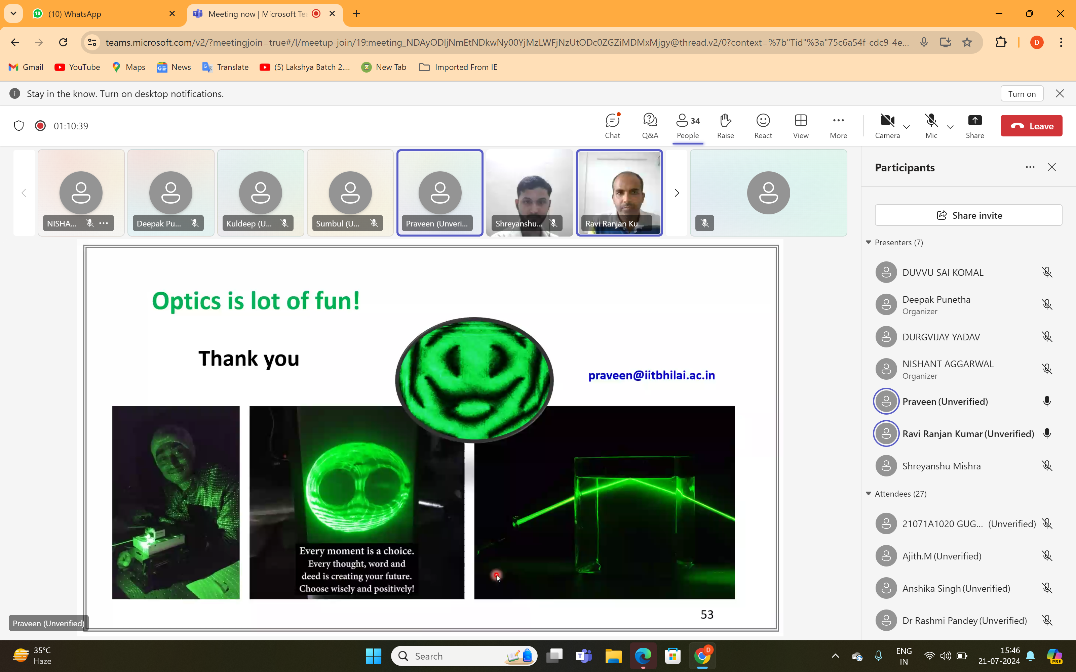1076x672 pixels.
Task: Toggle the People participants panel
Action: tap(687, 126)
